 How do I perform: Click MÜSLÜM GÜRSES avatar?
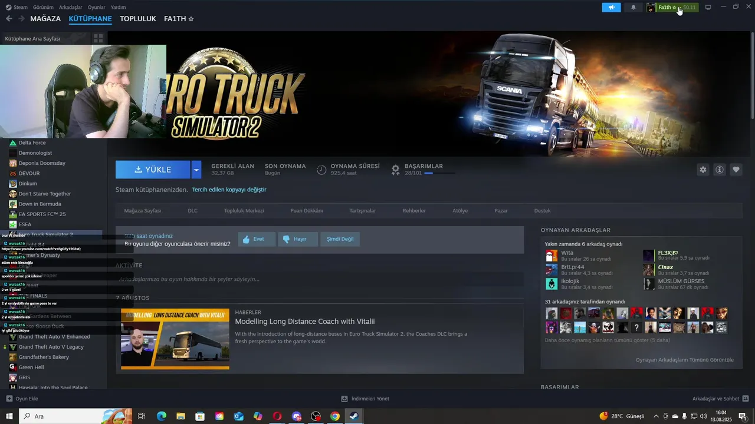coord(649,284)
